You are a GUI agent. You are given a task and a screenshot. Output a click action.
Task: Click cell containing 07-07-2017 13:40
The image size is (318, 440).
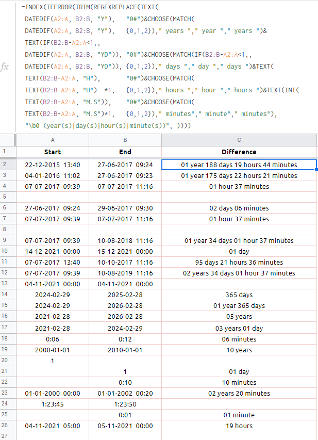coord(53,263)
